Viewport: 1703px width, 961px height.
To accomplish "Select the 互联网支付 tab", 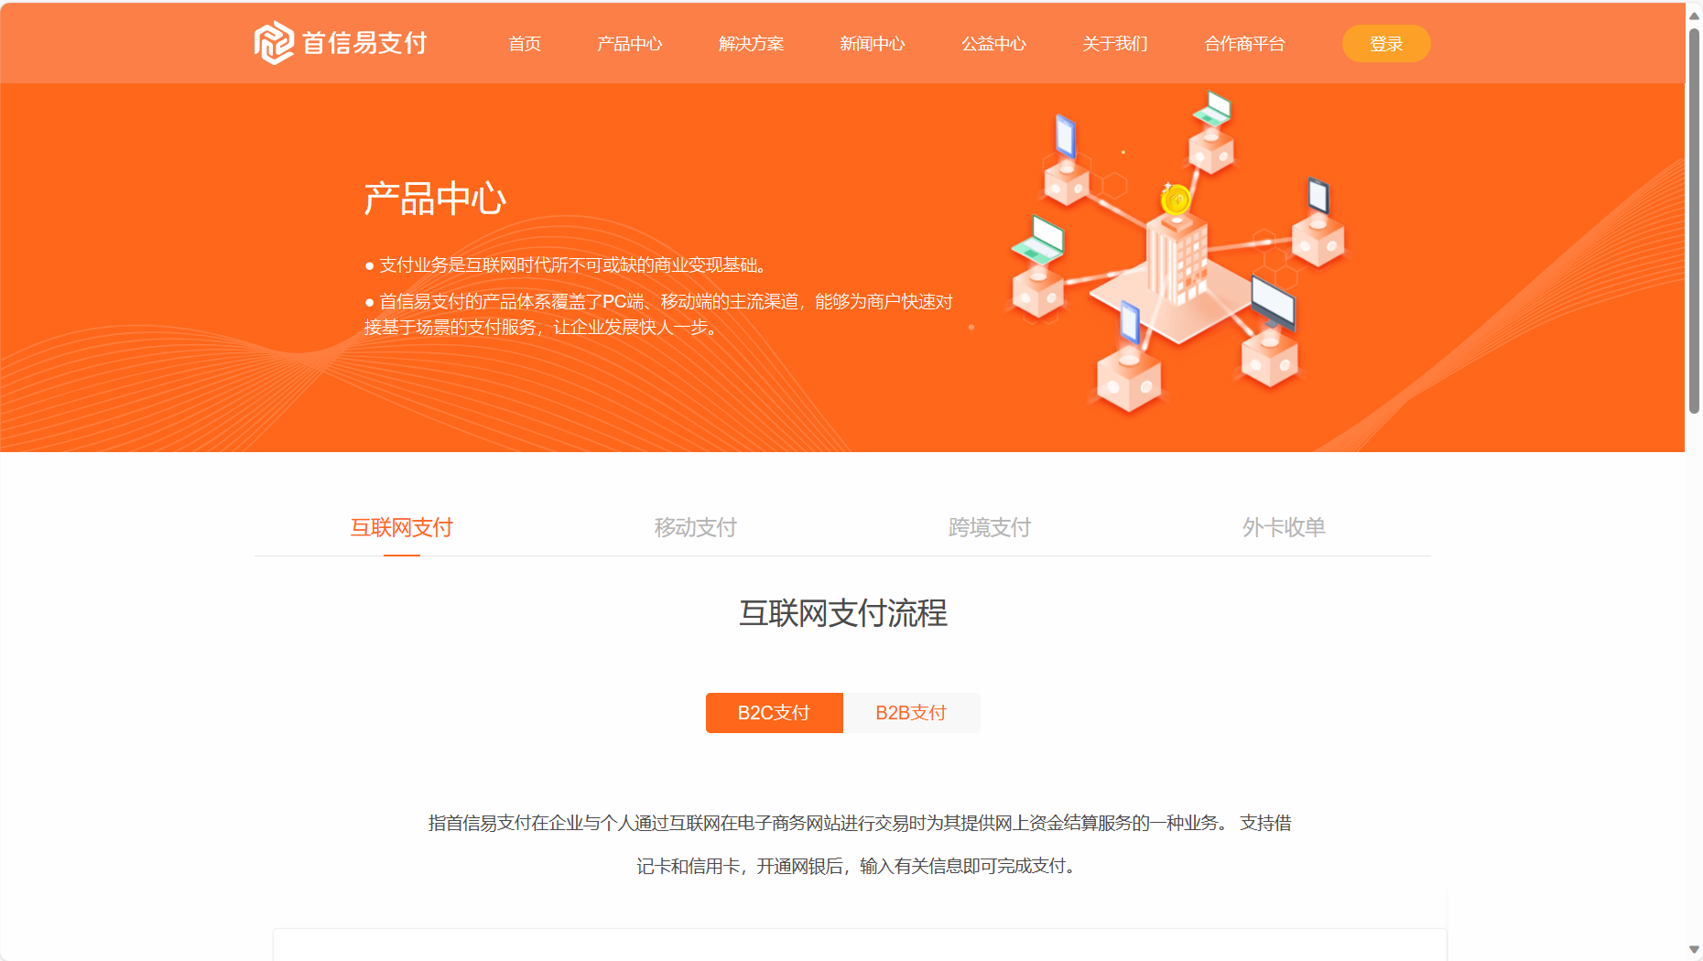I will 402,527.
